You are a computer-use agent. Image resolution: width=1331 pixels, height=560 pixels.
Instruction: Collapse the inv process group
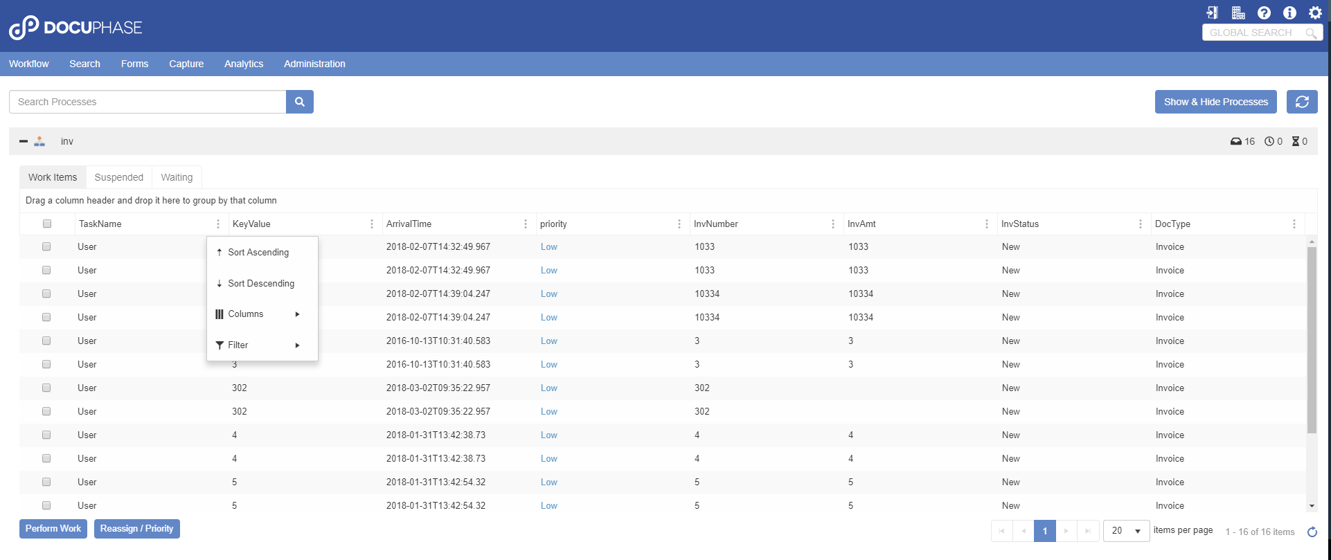(24, 141)
